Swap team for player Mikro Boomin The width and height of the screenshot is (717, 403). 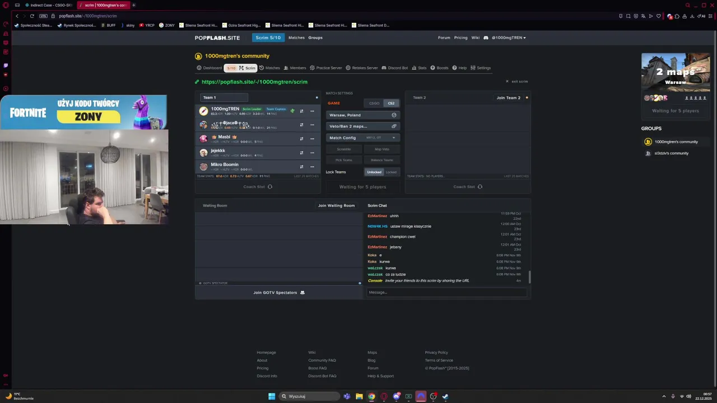point(301,167)
